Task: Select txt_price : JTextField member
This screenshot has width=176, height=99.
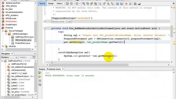Action: point(20,92)
